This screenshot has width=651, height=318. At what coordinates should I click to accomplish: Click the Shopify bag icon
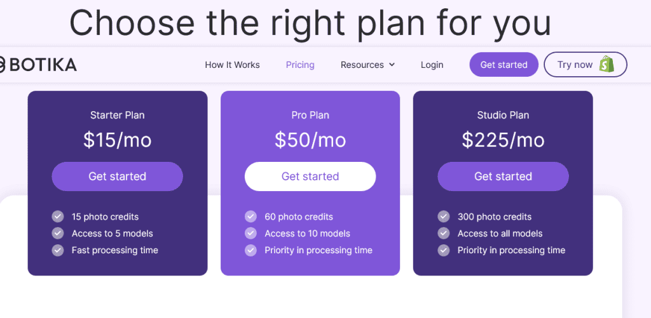coord(606,64)
